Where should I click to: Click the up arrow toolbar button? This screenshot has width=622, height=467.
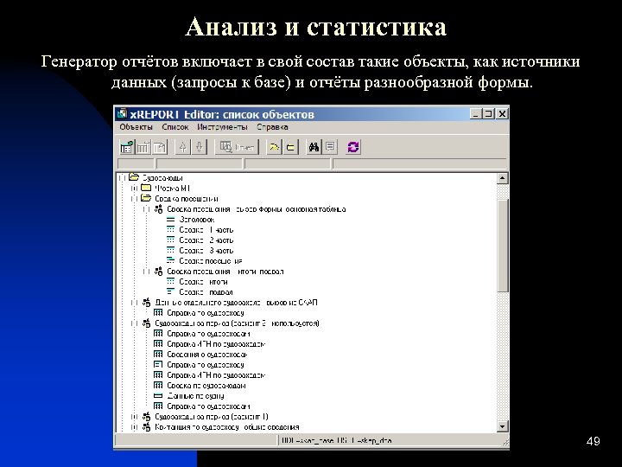[183, 147]
